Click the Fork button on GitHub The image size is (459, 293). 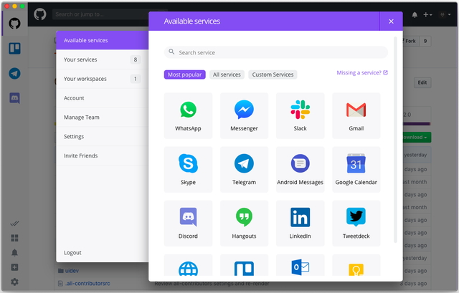tap(410, 42)
